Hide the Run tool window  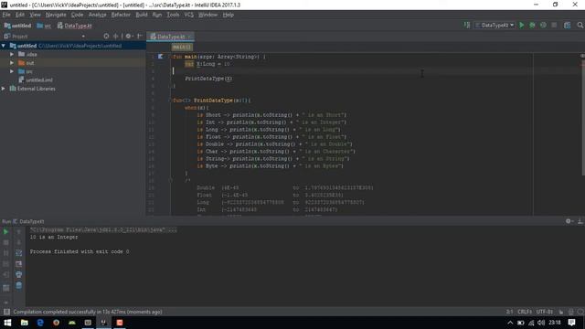[580, 221]
